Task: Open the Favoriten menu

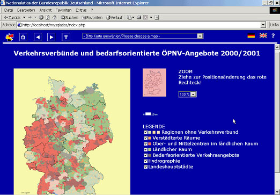Action: [x=63, y=10]
